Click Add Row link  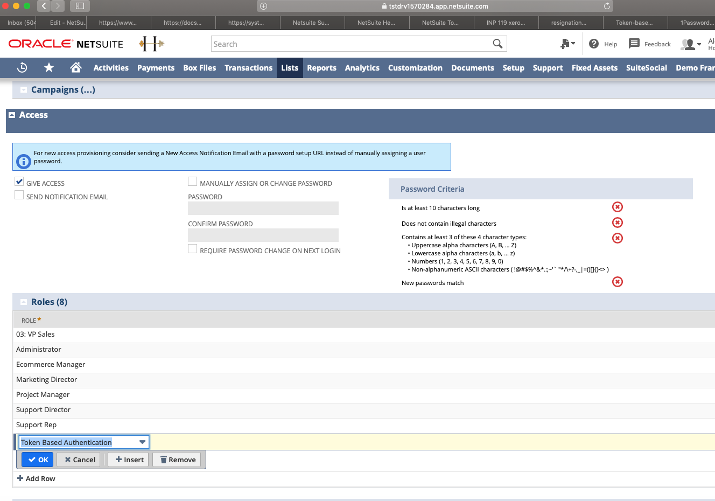coord(36,478)
